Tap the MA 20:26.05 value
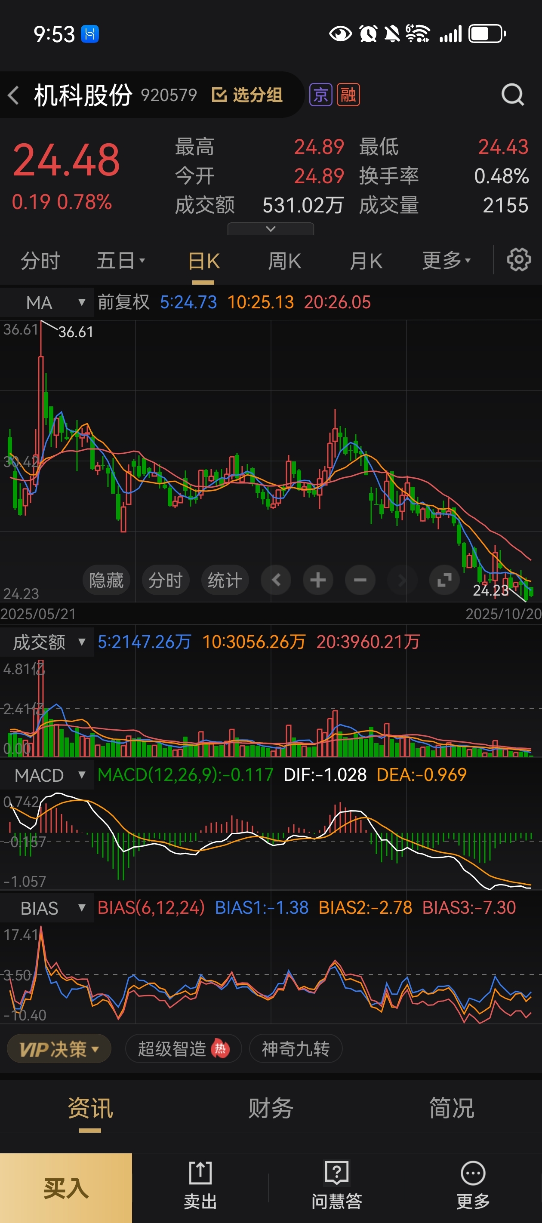 [337, 302]
